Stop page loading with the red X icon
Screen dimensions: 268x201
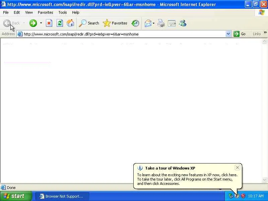[x=49, y=23]
